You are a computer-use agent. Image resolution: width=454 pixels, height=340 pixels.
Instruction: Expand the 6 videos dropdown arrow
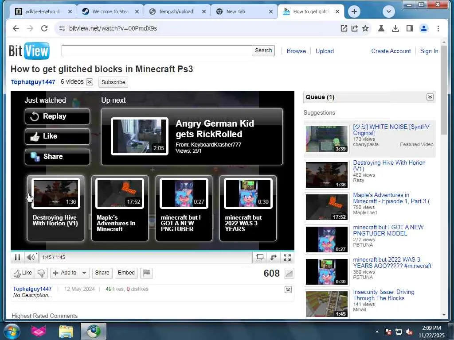coord(90,82)
